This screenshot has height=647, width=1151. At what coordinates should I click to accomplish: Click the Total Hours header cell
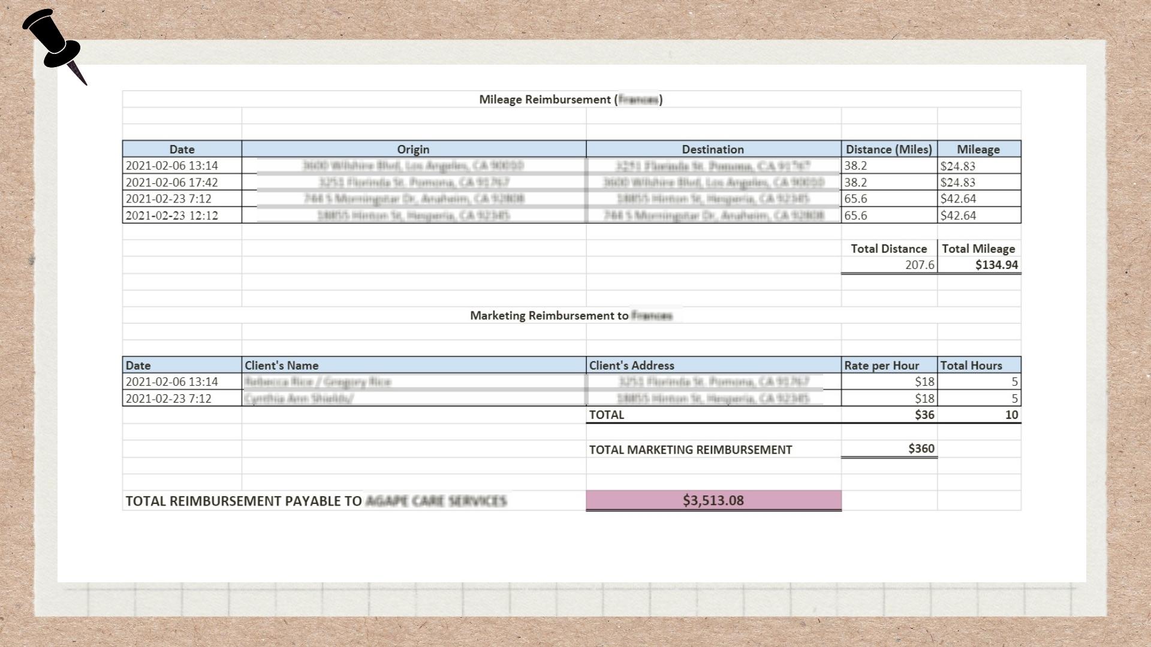click(x=971, y=365)
